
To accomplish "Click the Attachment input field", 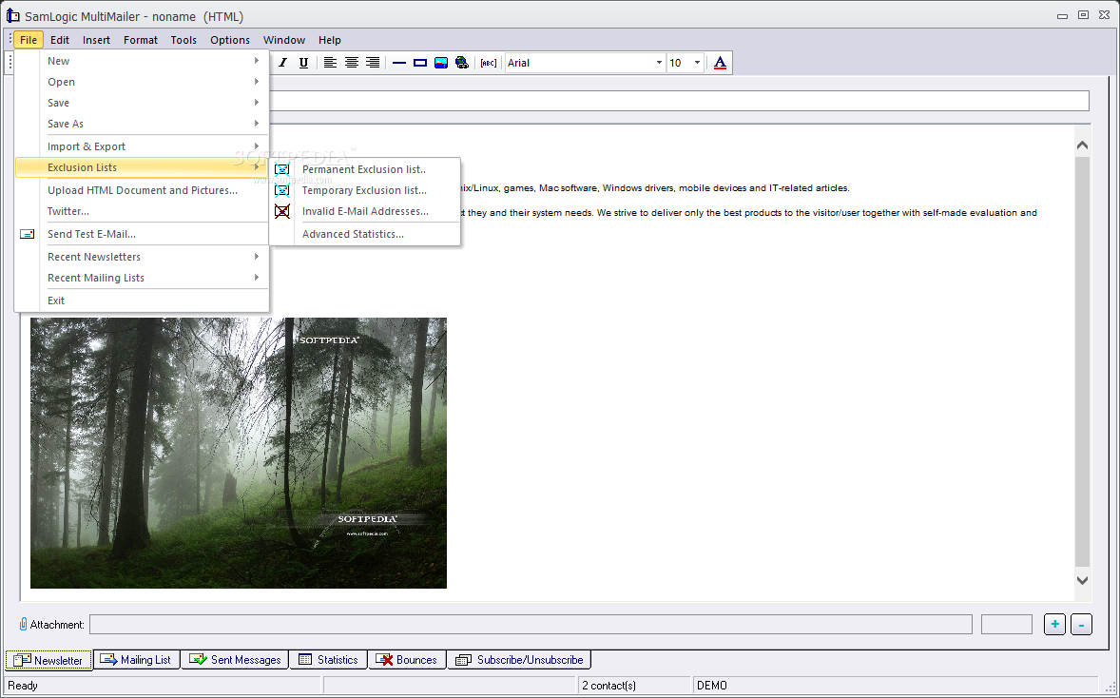I will coord(531,625).
